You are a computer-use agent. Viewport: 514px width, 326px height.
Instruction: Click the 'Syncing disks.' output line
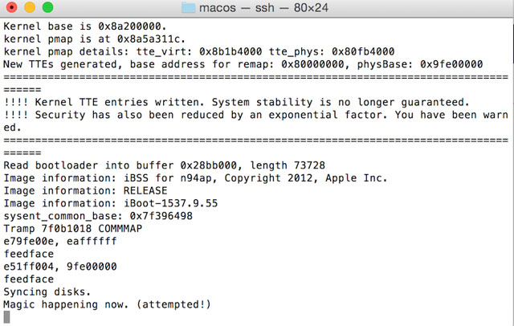47,292
